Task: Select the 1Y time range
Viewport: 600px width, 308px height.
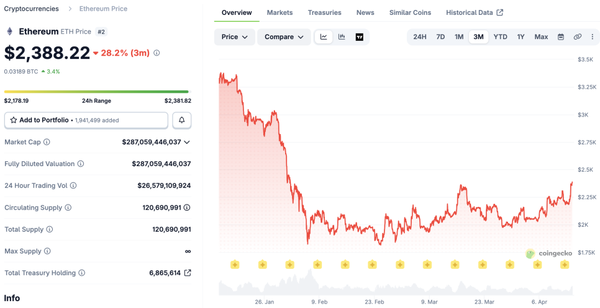Action: tap(520, 37)
